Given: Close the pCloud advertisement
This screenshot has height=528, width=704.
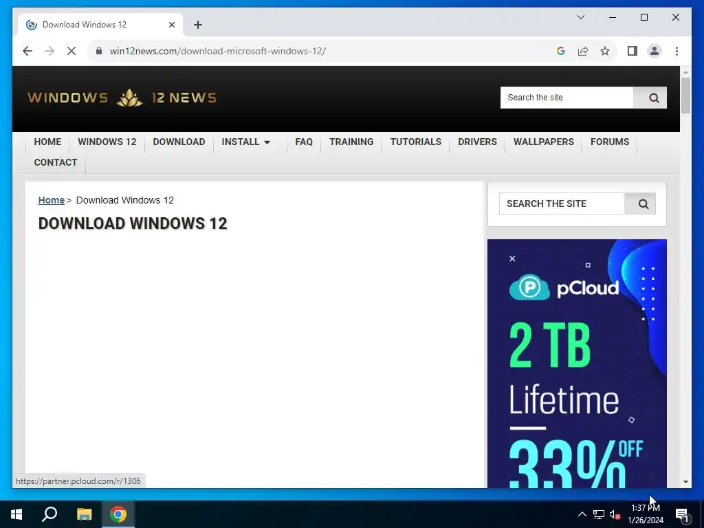Looking at the screenshot, I should tap(511, 258).
